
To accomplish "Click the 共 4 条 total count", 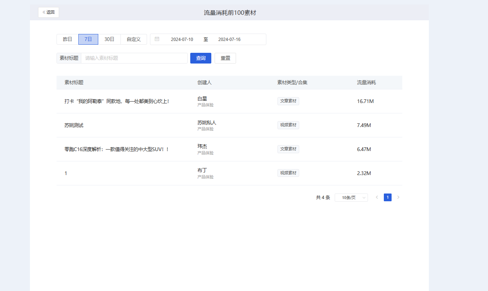I will tap(323, 198).
